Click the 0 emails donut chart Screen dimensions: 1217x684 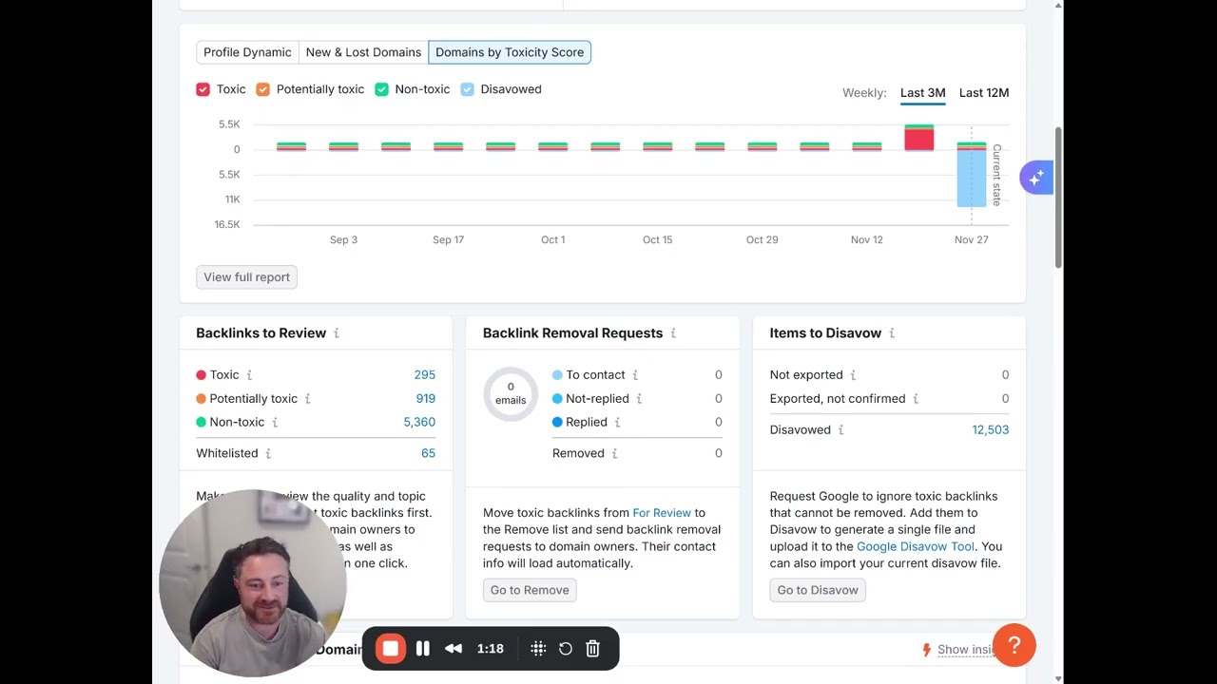(x=511, y=394)
